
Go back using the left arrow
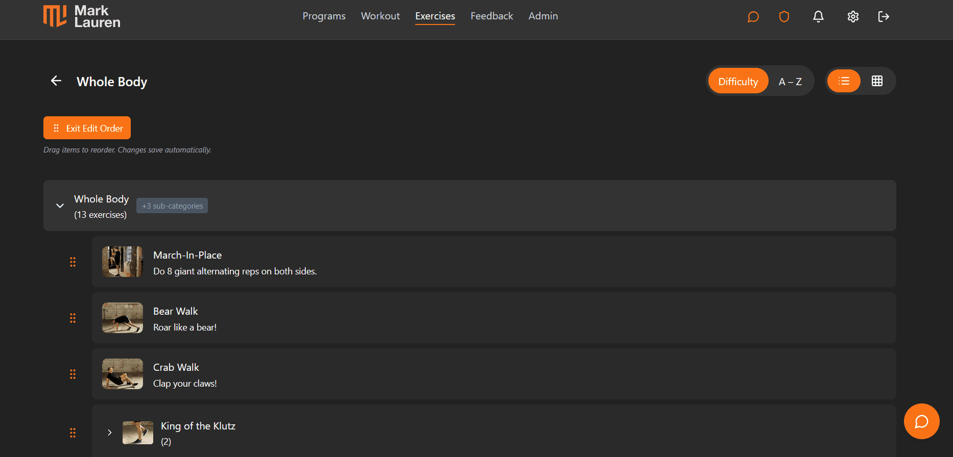(x=56, y=81)
